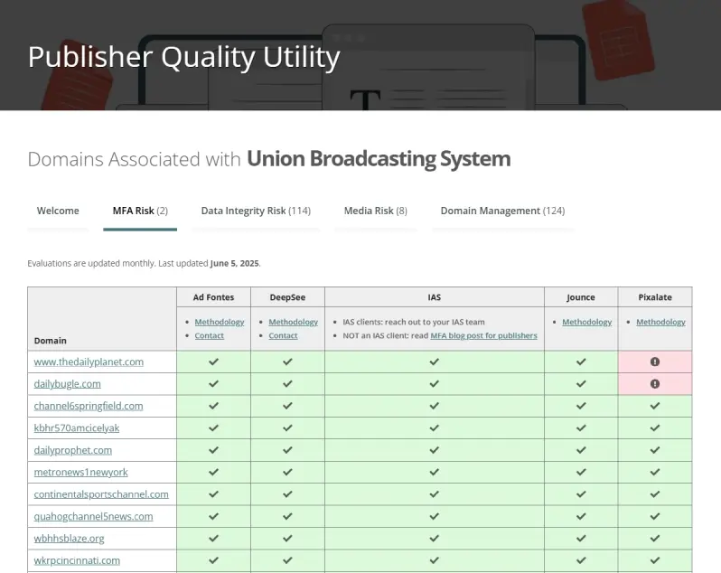Click Ad Fontes checkmark for metronews1newyork row
721x573 pixels.
(x=213, y=473)
